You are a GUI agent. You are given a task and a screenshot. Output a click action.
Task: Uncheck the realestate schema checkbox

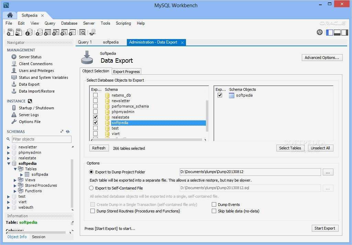tap(96, 117)
